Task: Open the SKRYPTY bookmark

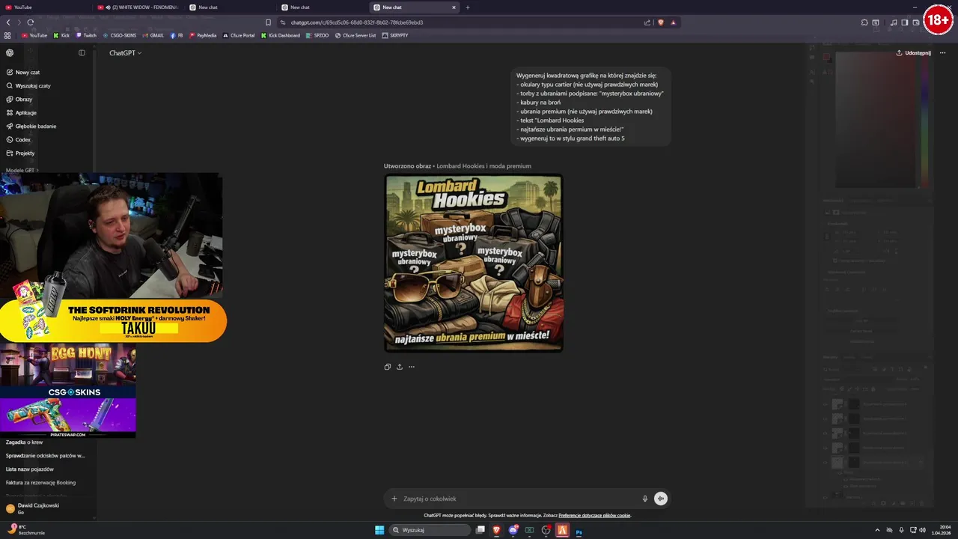Action: pyautogui.click(x=395, y=35)
